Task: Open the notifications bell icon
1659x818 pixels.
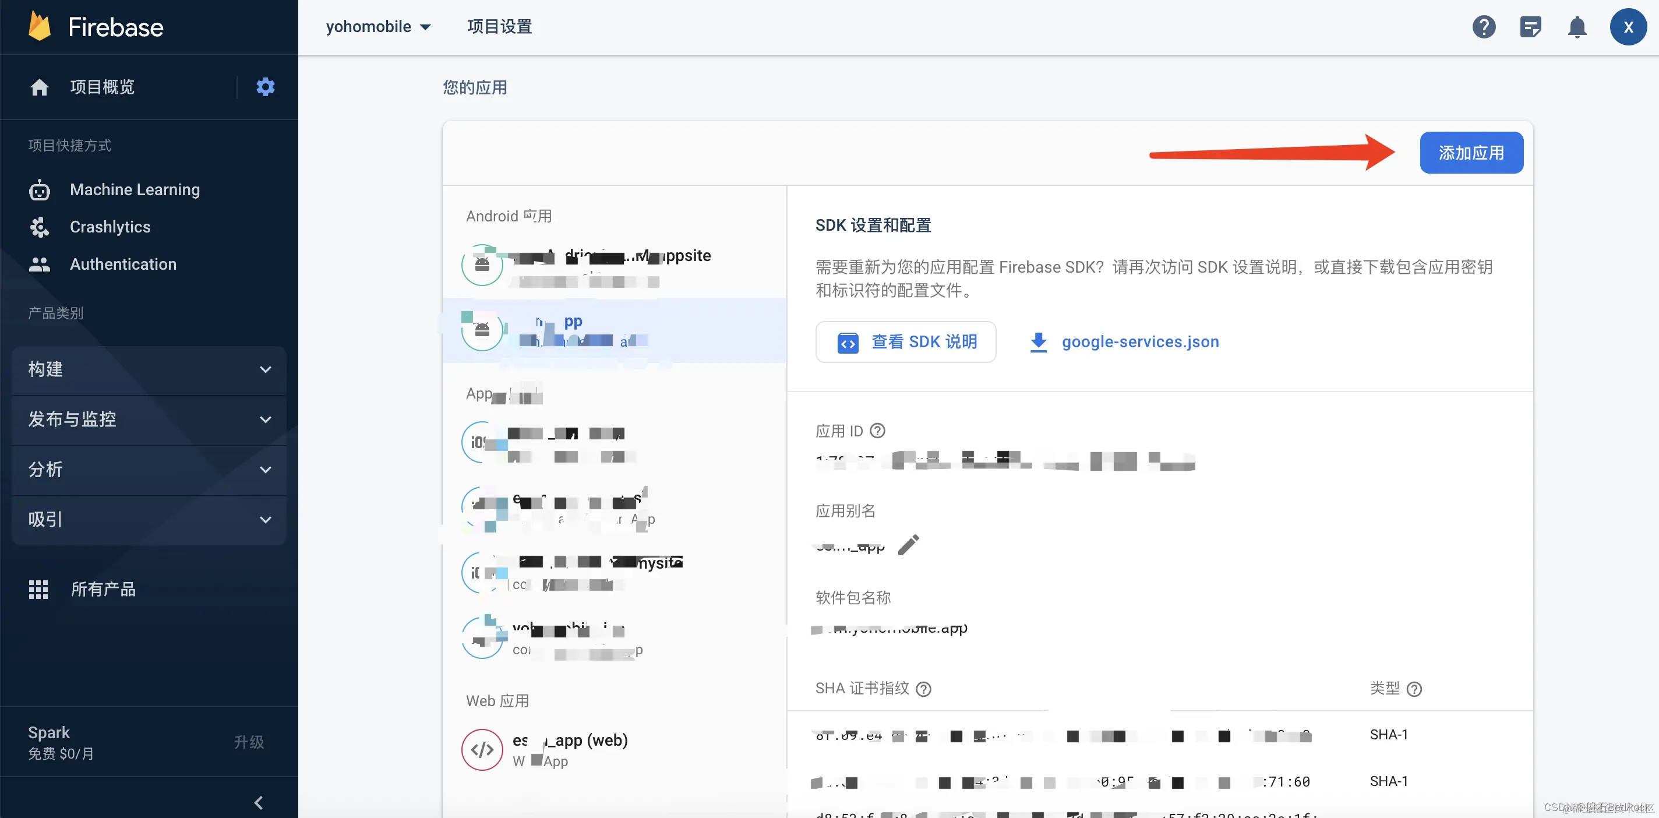Action: (x=1578, y=26)
